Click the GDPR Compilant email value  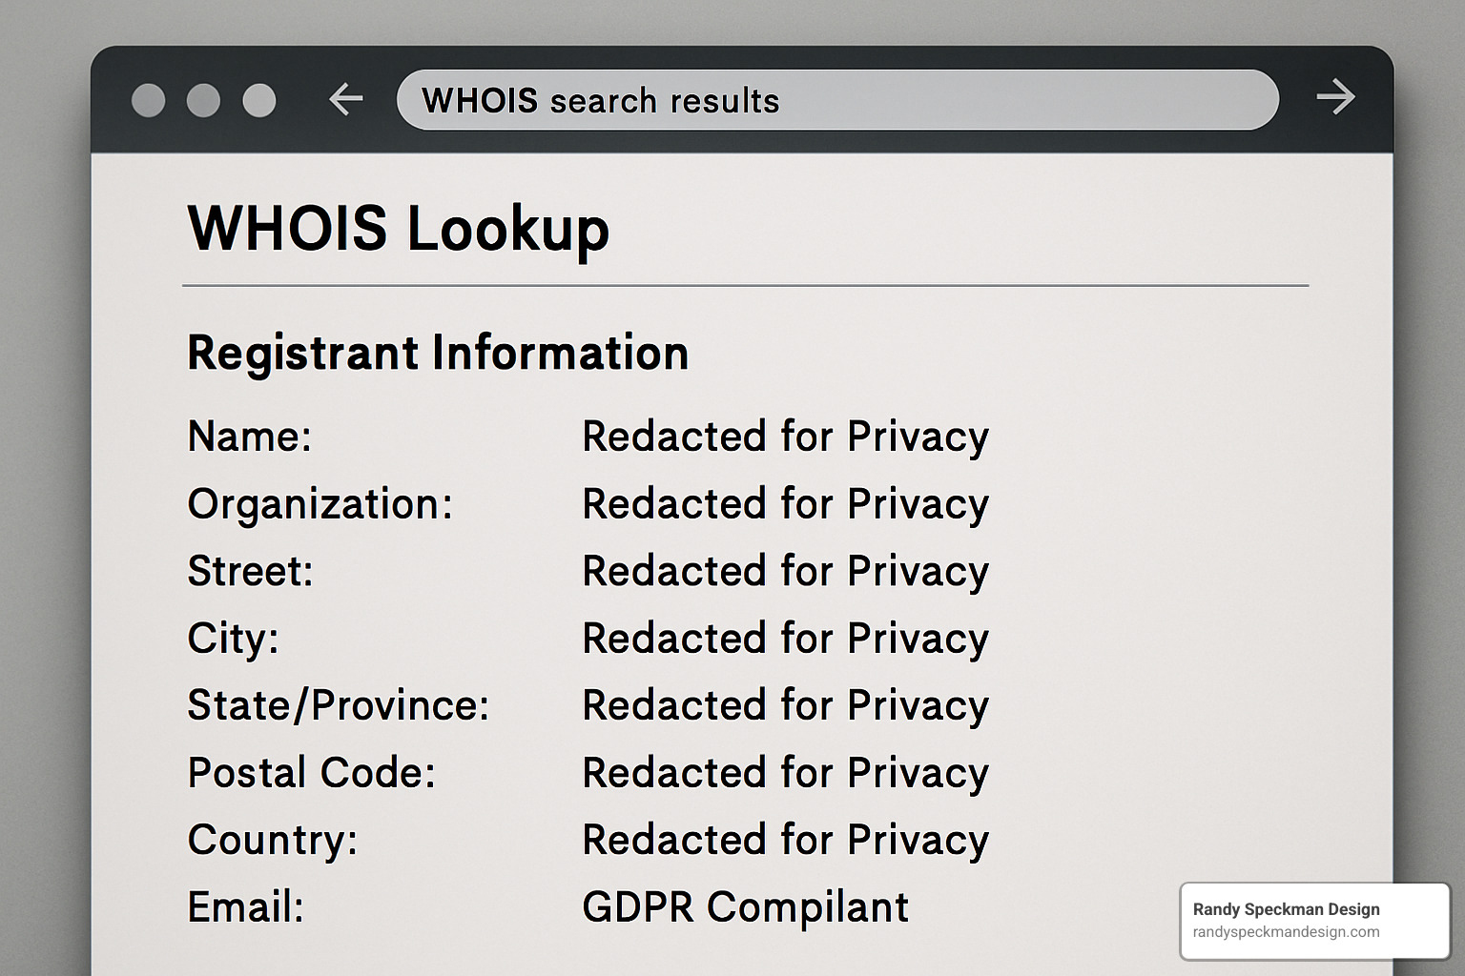(746, 908)
